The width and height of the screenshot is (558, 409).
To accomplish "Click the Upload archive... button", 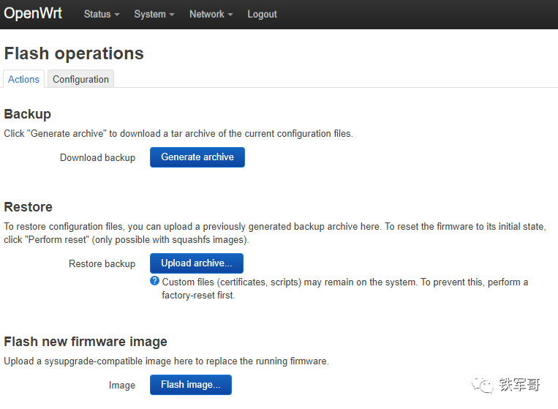I will pos(196,263).
